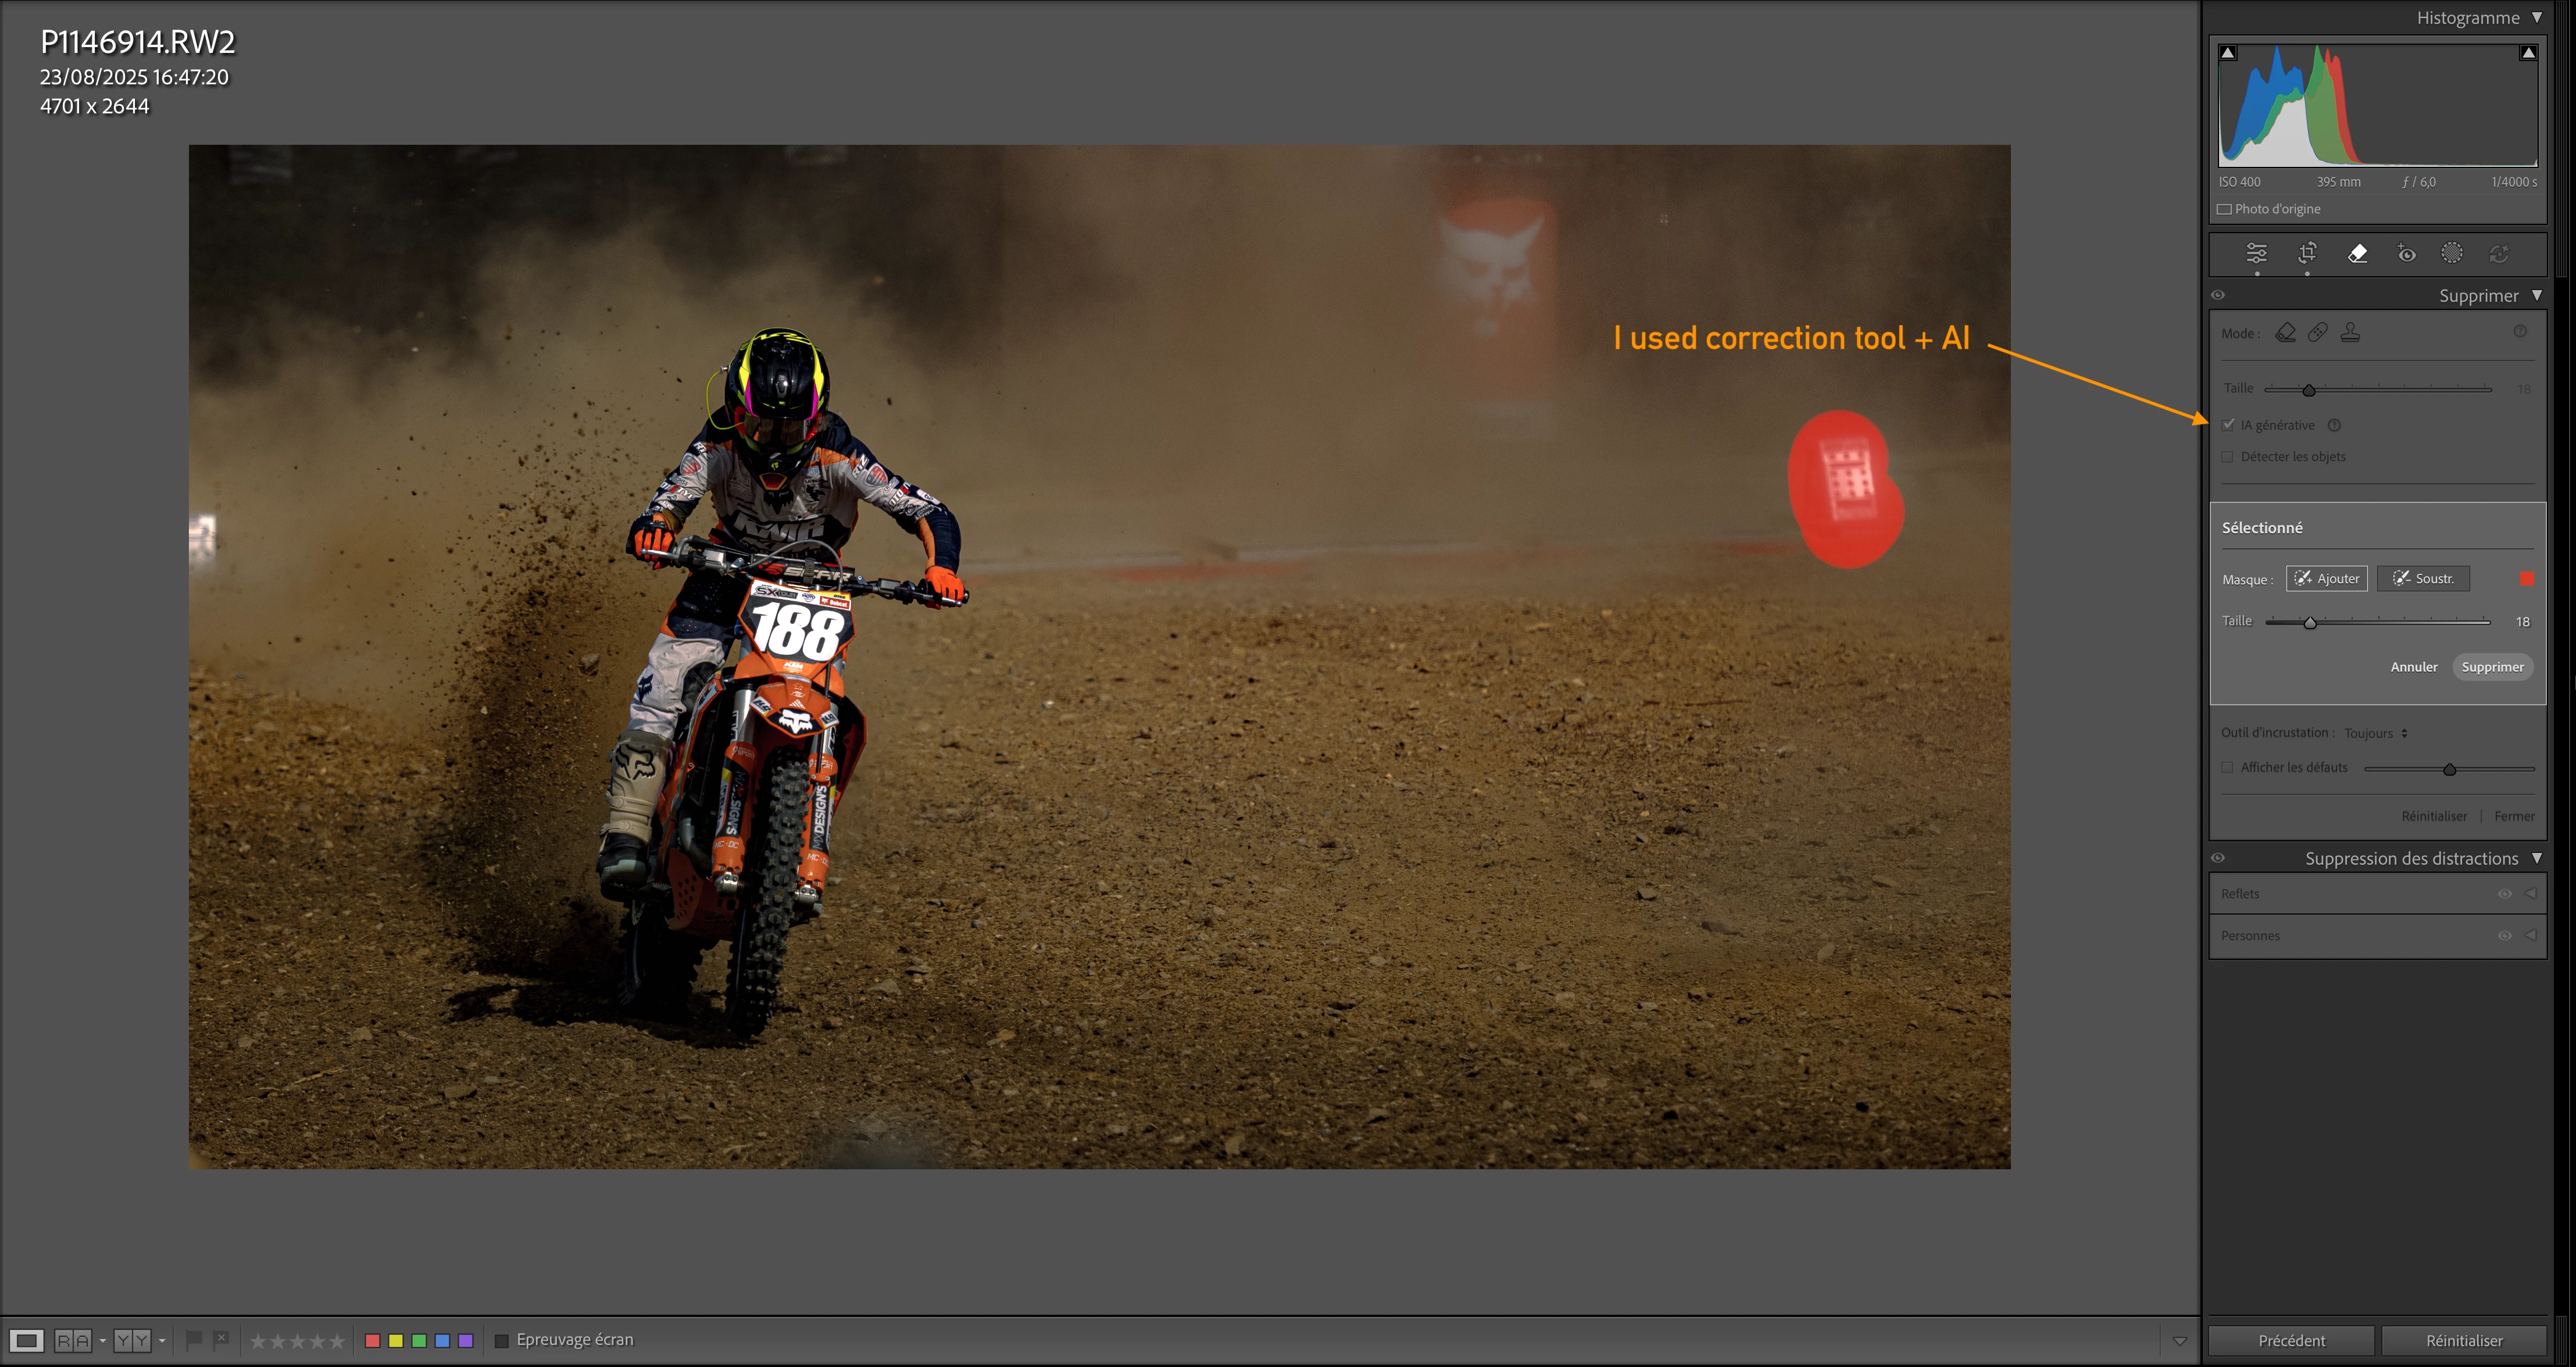Open the Edit adjustments sliders tool
Viewport: 2576px width, 1367px height.
(2256, 254)
